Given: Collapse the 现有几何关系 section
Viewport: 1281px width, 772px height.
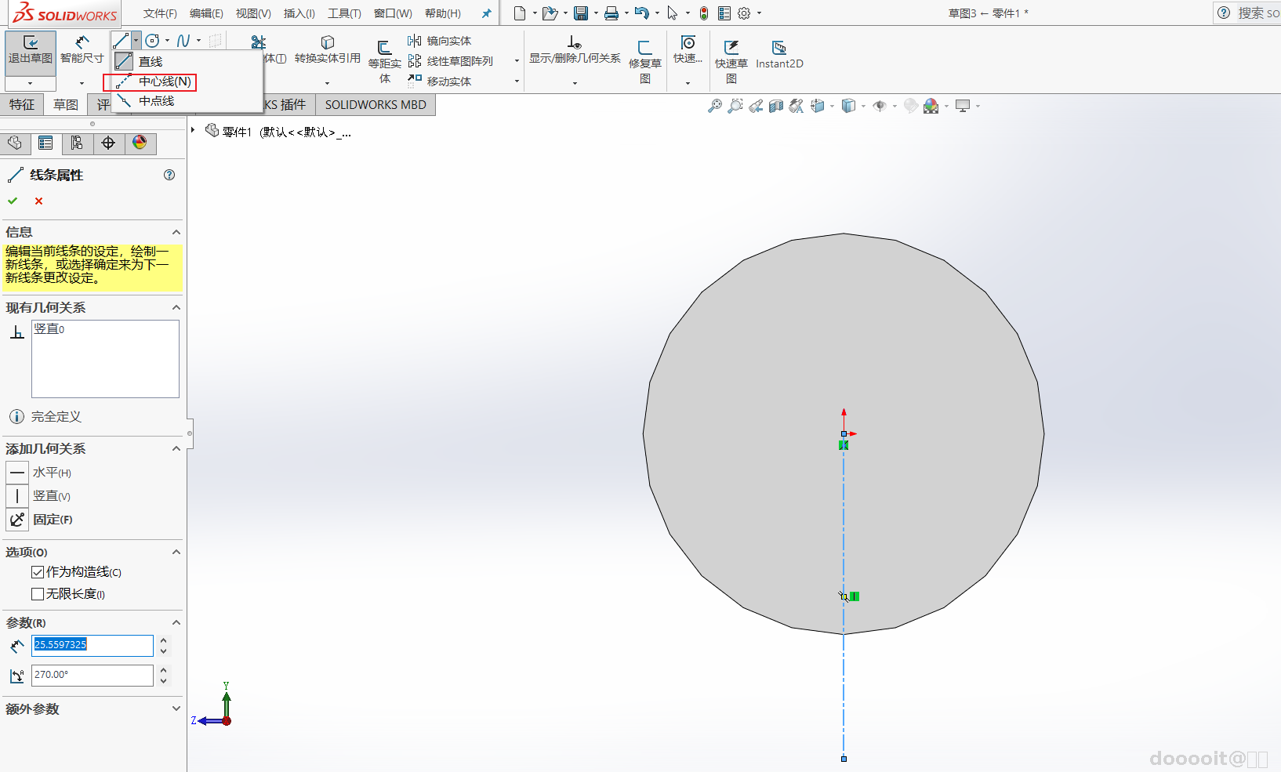Looking at the screenshot, I should tap(176, 308).
